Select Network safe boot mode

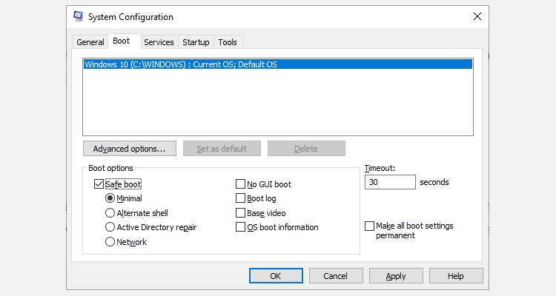click(x=110, y=242)
